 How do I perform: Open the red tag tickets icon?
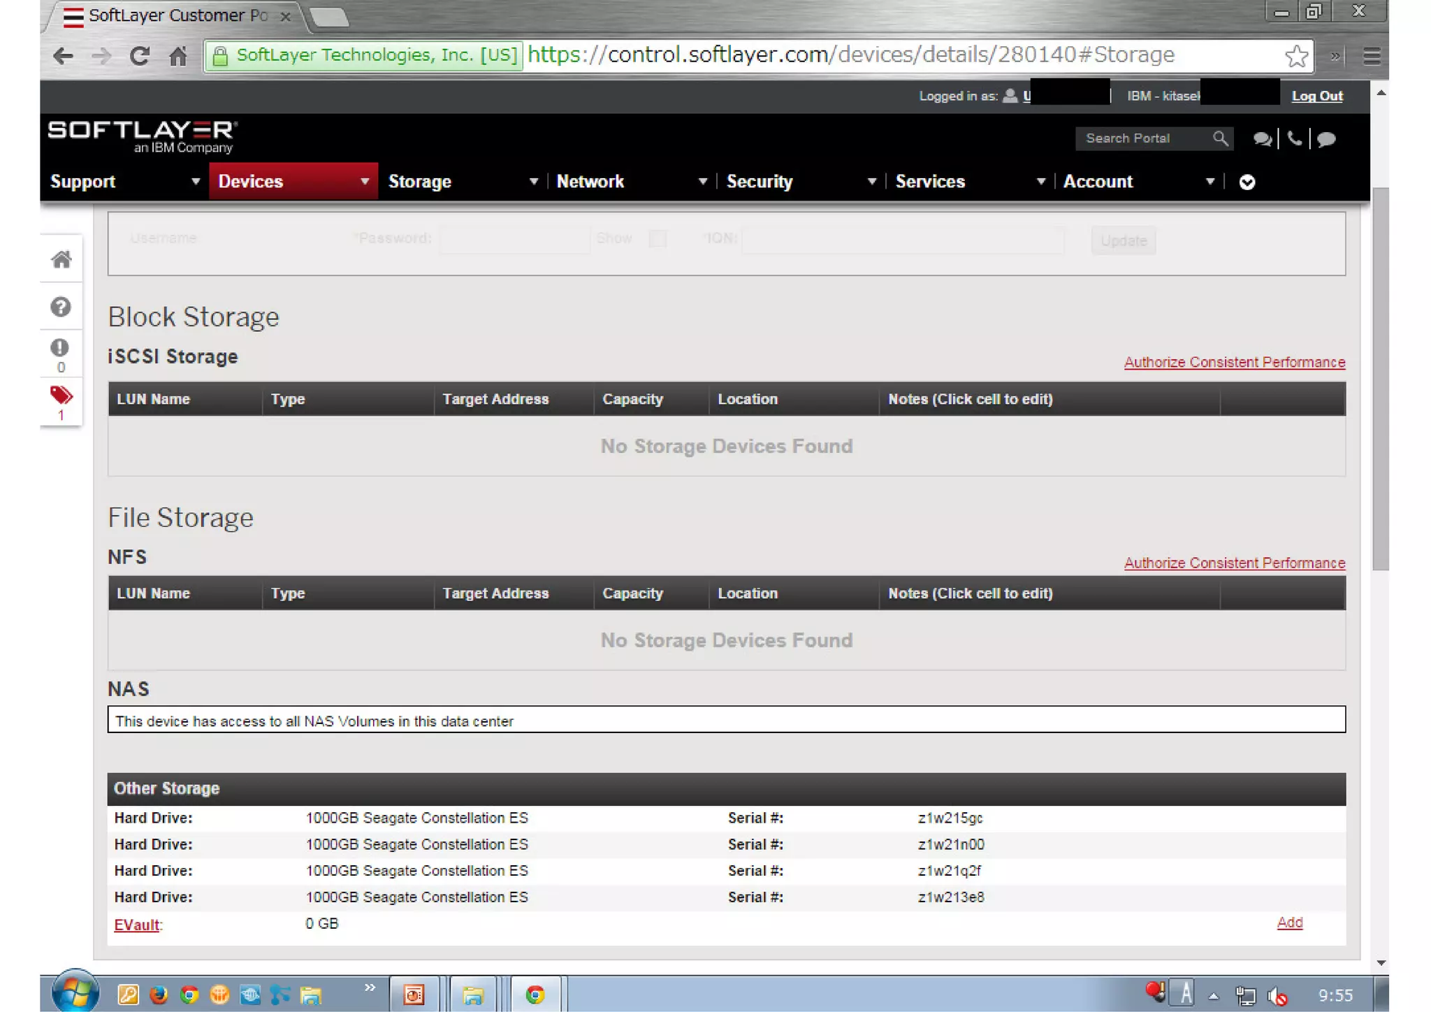pos(61,396)
